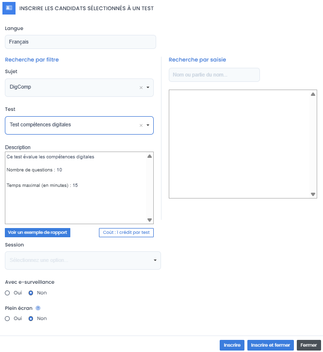The height and width of the screenshot is (352, 323).
Task: Click the results list scrollbar track
Action: tap(313, 144)
